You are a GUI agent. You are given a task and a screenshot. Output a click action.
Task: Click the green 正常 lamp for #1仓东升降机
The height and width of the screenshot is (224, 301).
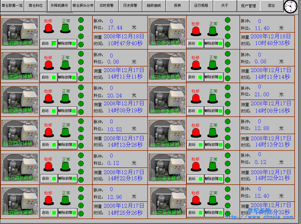(x=213, y=31)
